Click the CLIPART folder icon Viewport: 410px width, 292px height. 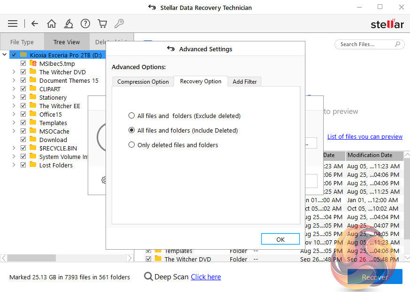coord(33,88)
